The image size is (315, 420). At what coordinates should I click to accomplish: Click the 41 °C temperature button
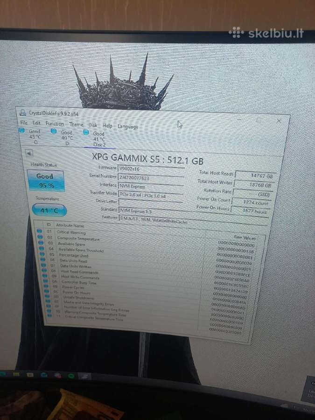pyautogui.click(x=49, y=210)
